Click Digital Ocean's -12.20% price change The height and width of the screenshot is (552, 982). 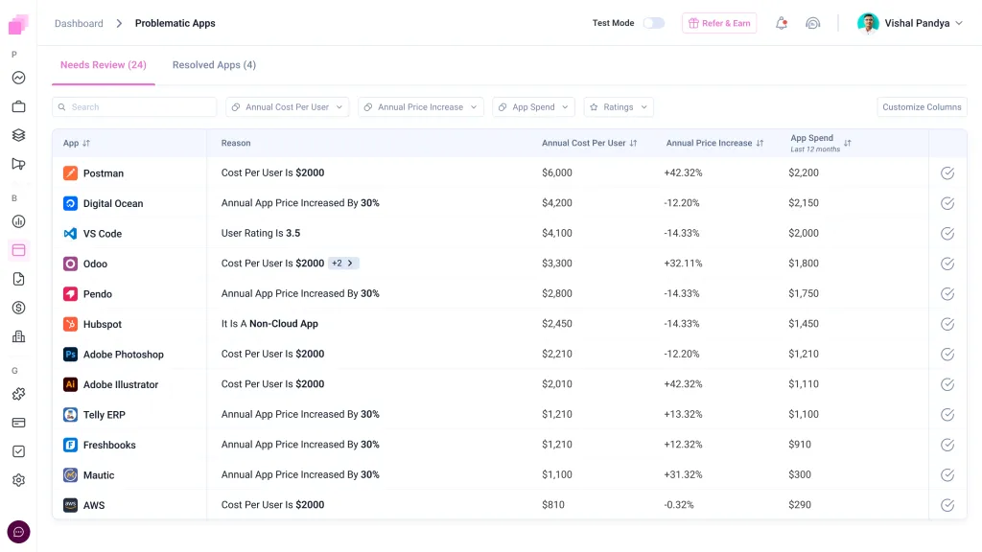[682, 203]
